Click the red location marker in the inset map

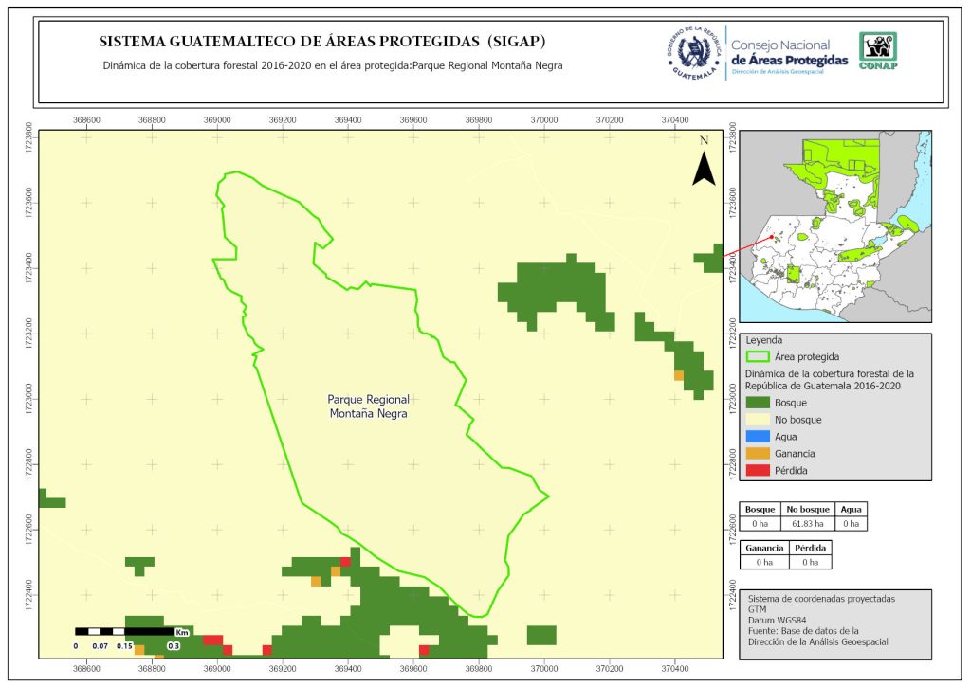(771, 237)
